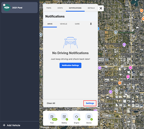Screen dimensions: 144x129
Task: Click the Google logo on map
Action: (45, 127)
